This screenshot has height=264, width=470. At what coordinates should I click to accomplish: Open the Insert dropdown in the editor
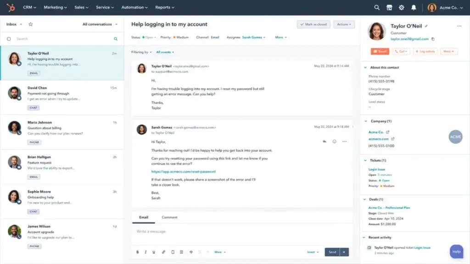313,252
